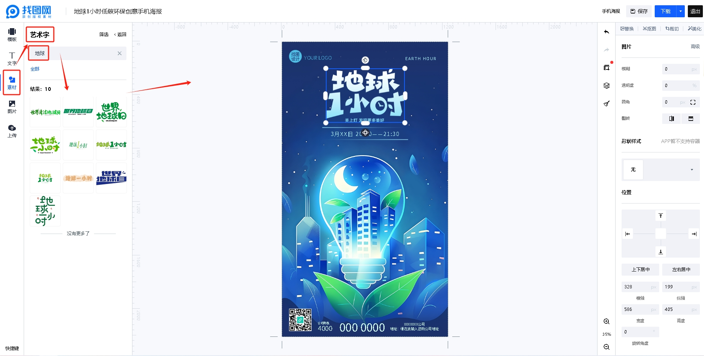Click the format painter brush icon
Image resolution: width=704 pixels, height=356 pixels.
(607, 103)
